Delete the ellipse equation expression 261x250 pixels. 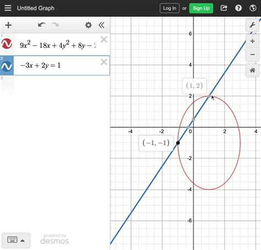click(104, 40)
